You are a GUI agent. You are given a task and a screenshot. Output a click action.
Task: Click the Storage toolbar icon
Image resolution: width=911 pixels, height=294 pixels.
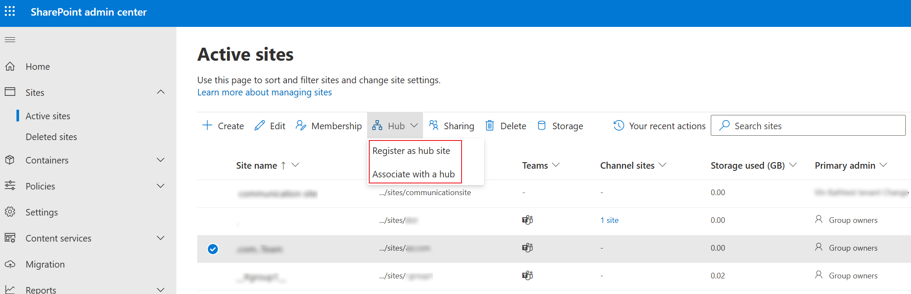click(542, 126)
